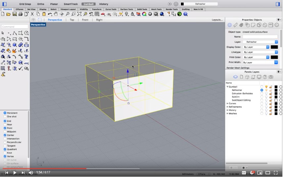This screenshot has height=177, width=283.
Task: Expand the Curves layer group
Action: pos(227,103)
